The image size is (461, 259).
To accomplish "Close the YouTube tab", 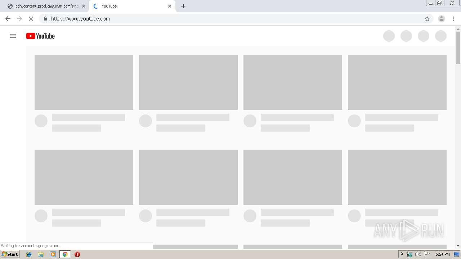I will [x=169, y=6].
